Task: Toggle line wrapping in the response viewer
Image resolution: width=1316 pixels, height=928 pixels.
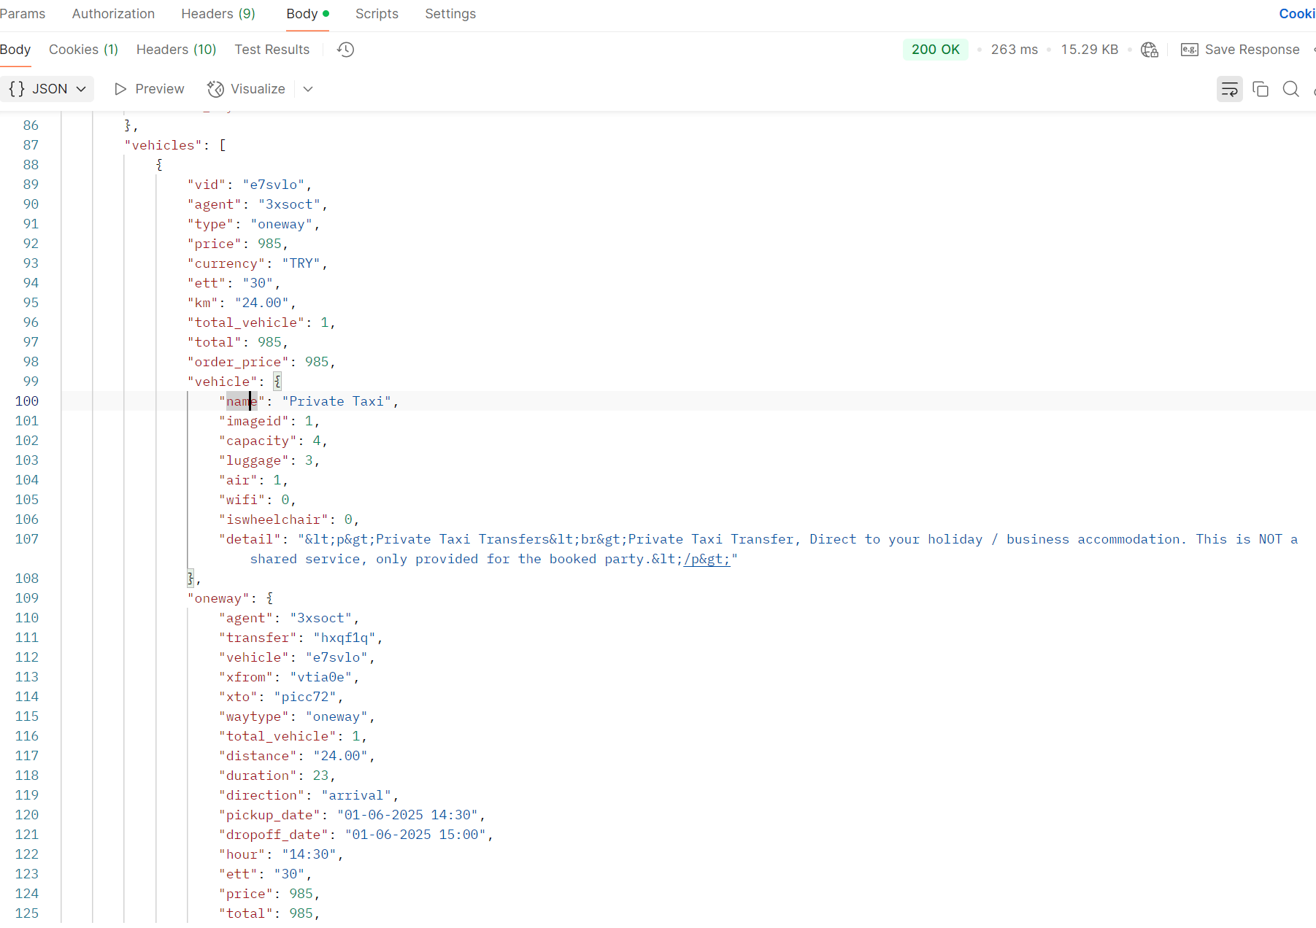Action: [1229, 89]
